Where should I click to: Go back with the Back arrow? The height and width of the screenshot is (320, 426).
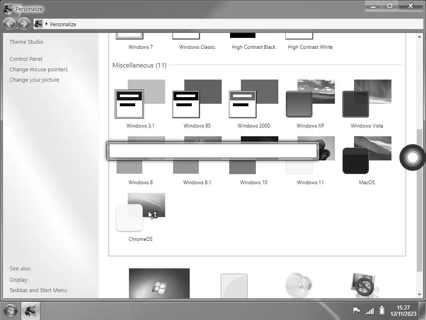coord(9,24)
